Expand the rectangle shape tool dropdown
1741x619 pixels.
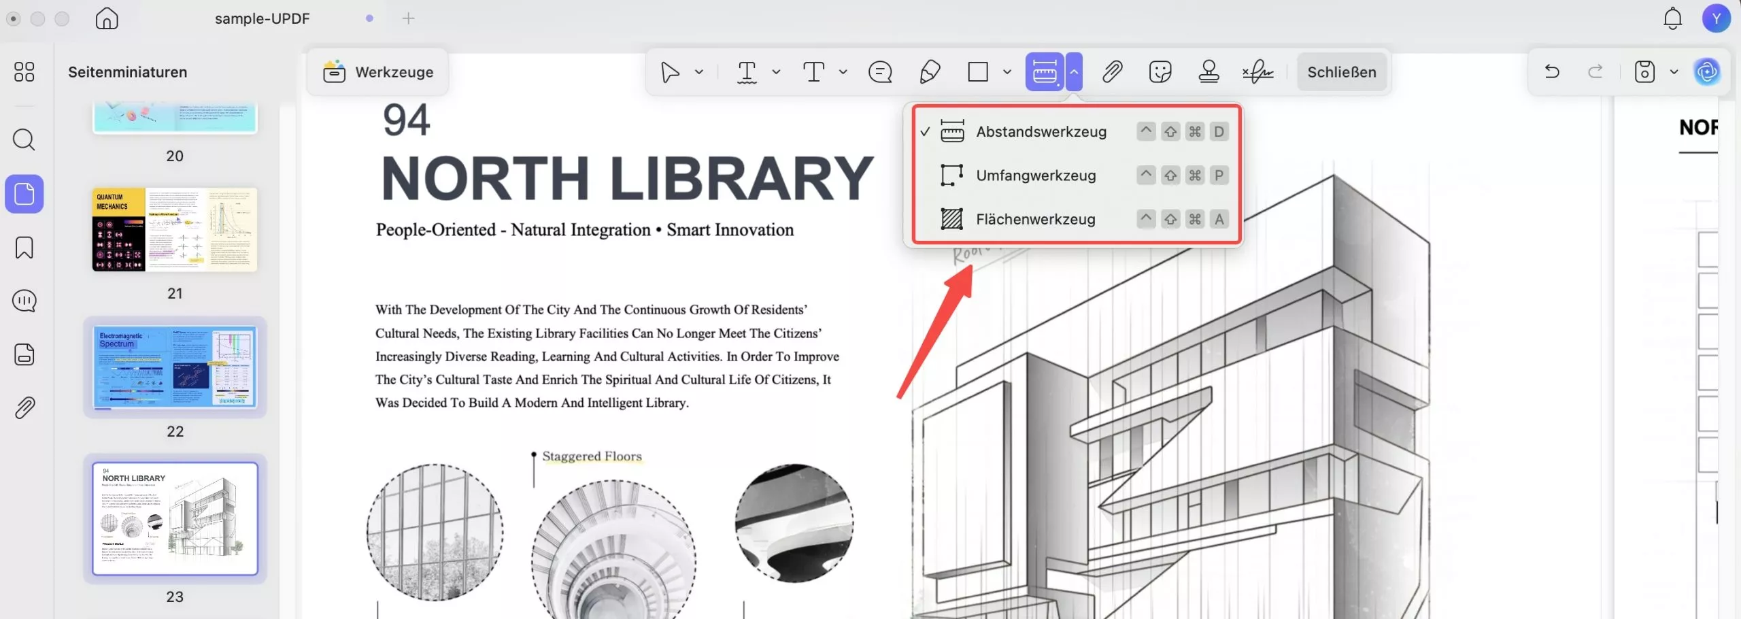pyautogui.click(x=1007, y=71)
